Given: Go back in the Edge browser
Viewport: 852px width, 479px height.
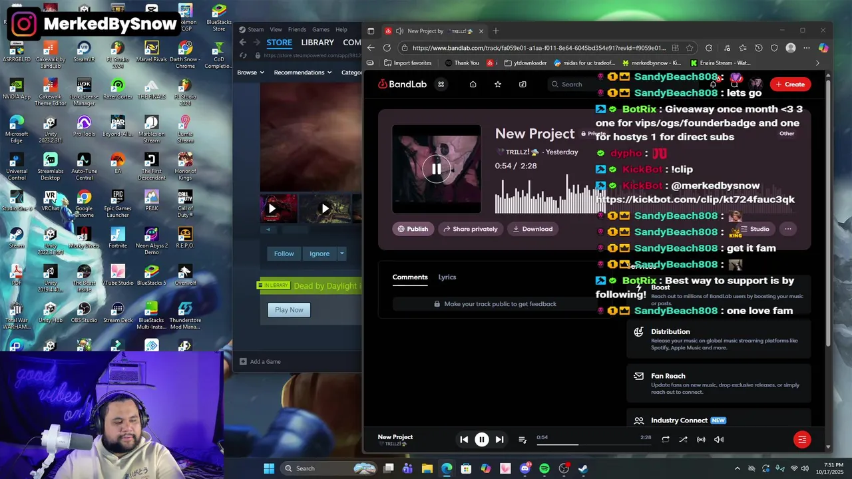Looking at the screenshot, I should pyautogui.click(x=371, y=48).
